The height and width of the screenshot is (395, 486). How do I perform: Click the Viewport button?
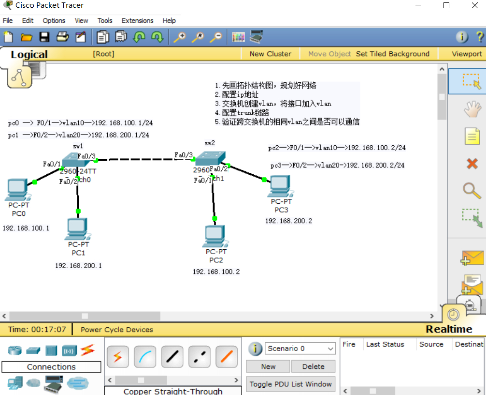click(467, 54)
